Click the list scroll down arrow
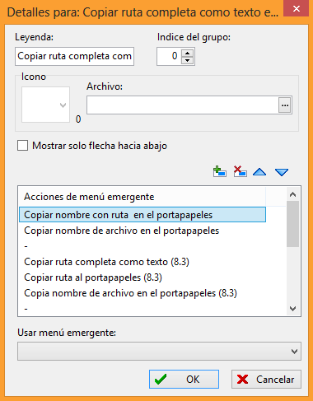Image resolution: width=313 pixels, height=401 pixels. (292, 309)
